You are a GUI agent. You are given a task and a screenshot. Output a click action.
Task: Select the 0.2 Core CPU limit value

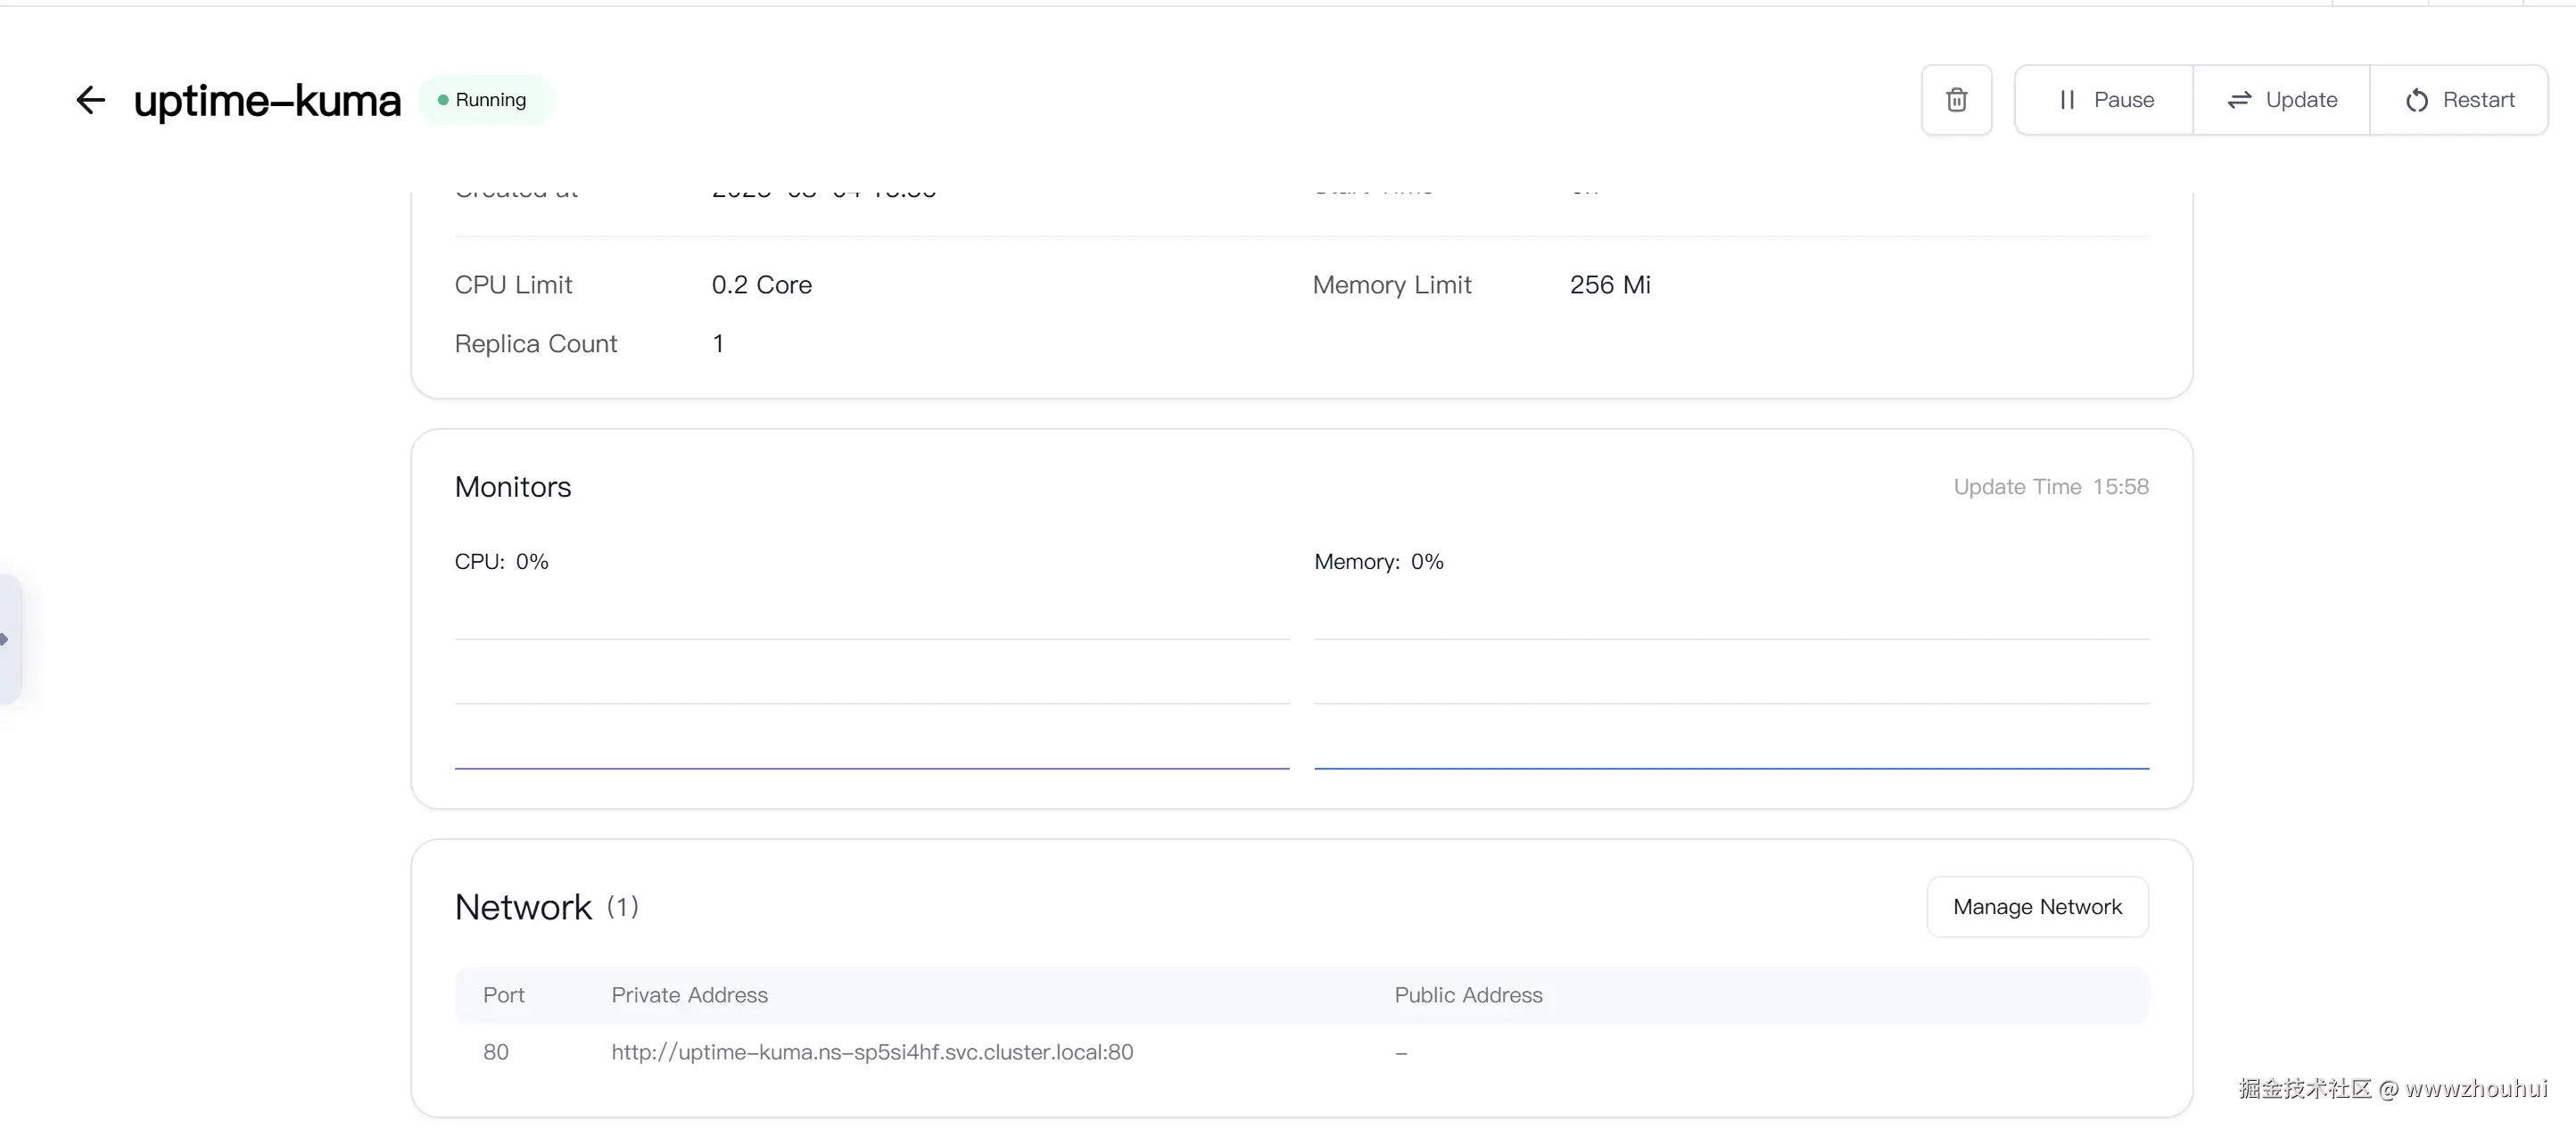(x=761, y=285)
